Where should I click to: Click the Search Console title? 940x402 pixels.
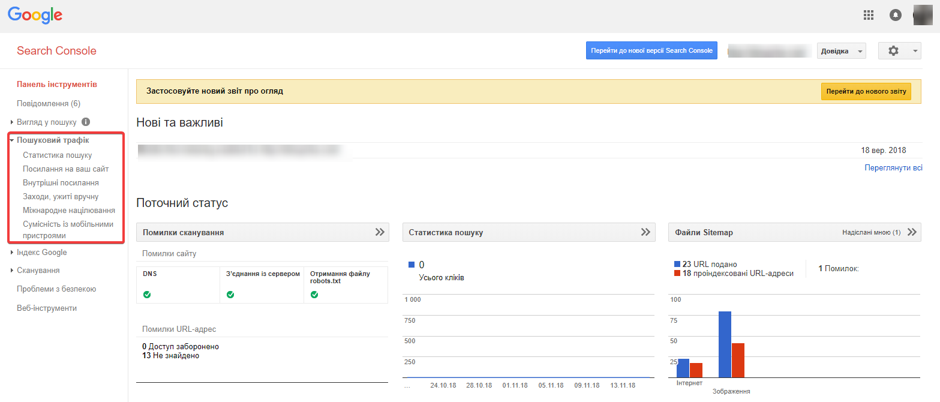coord(56,51)
